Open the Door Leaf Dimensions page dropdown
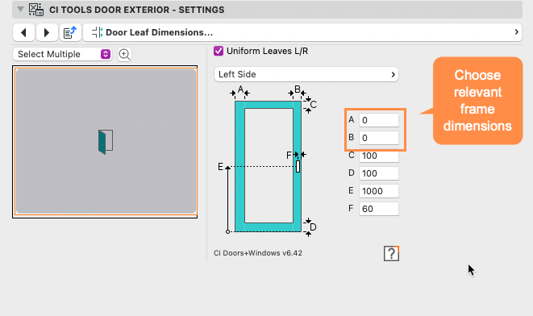Image resolution: width=533 pixels, height=316 pixels. pos(302,32)
